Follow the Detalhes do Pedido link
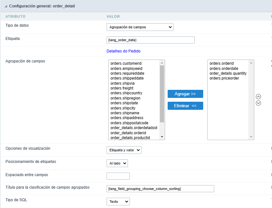Image resolution: width=272 pixels, height=208 pixels. 123,51
